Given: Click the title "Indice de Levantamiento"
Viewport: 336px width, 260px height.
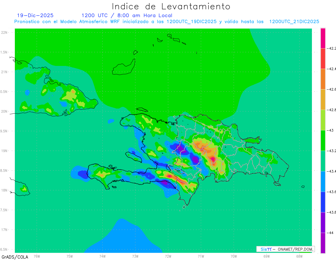Looking at the screenshot, I should tap(171, 6).
